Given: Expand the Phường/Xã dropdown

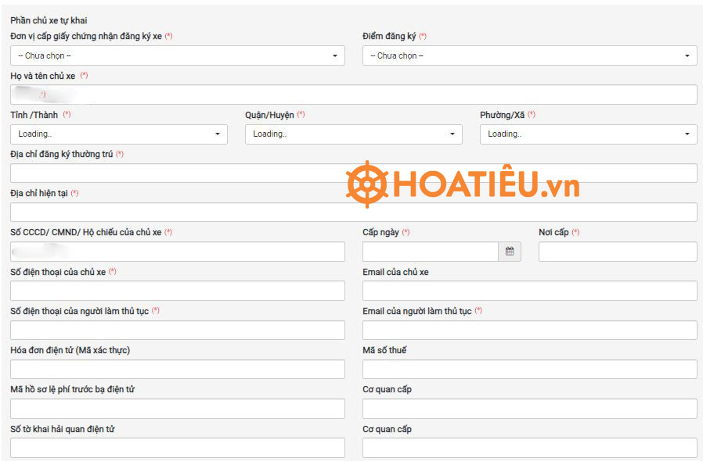Looking at the screenshot, I should click(588, 134).
